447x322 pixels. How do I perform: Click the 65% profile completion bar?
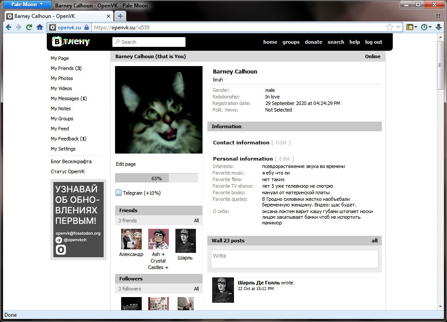coord(157,178)
